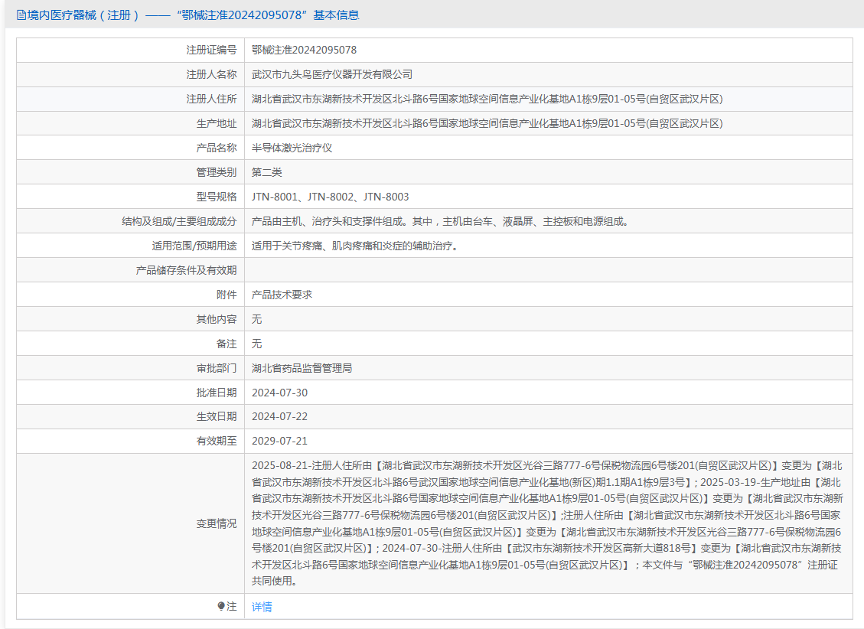Click the 注册人住所 label cell
864x629 pixels.
[131, 99]
